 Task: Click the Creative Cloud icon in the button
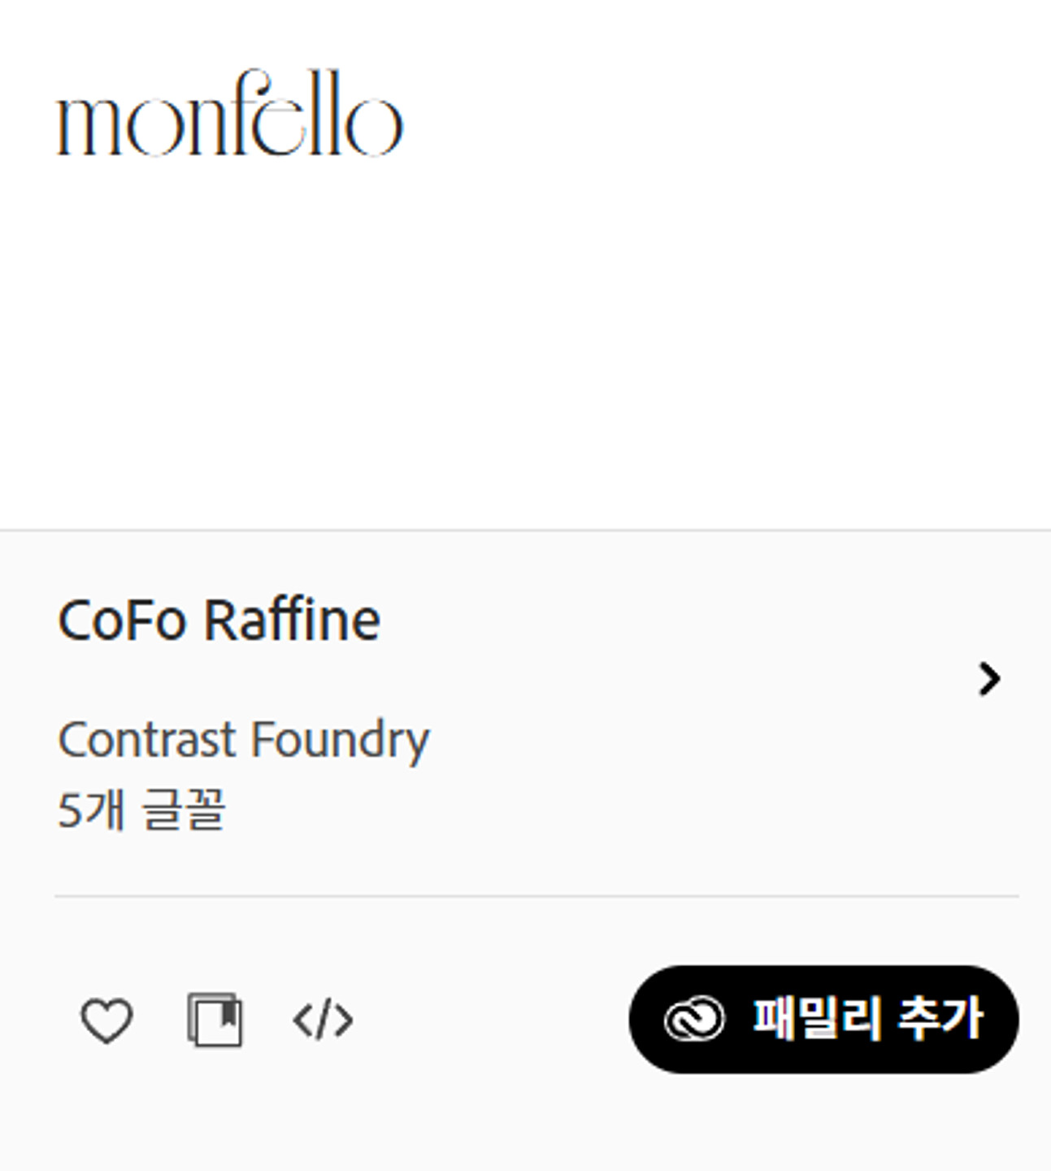pyautogui.click(x=693, y=1019)
